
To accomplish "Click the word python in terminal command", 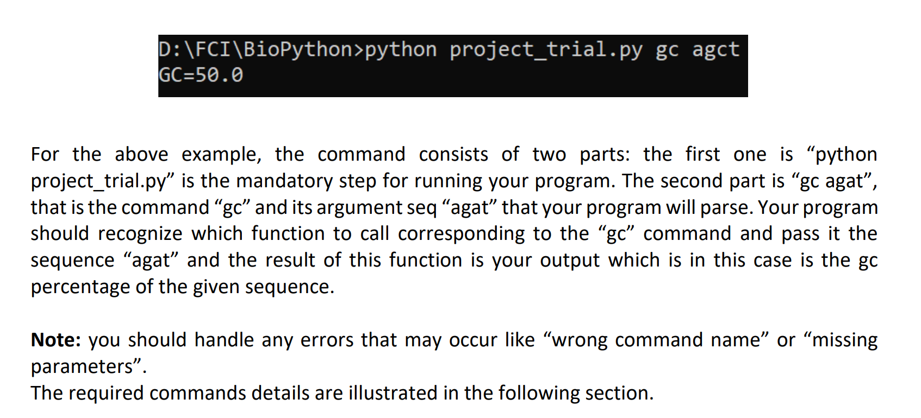I will 401,50.
